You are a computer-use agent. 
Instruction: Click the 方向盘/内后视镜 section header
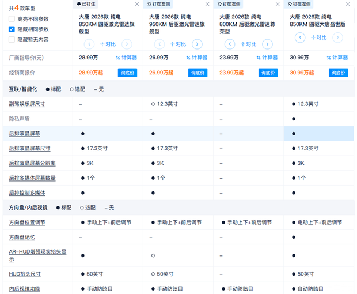[x=28, y=208]
